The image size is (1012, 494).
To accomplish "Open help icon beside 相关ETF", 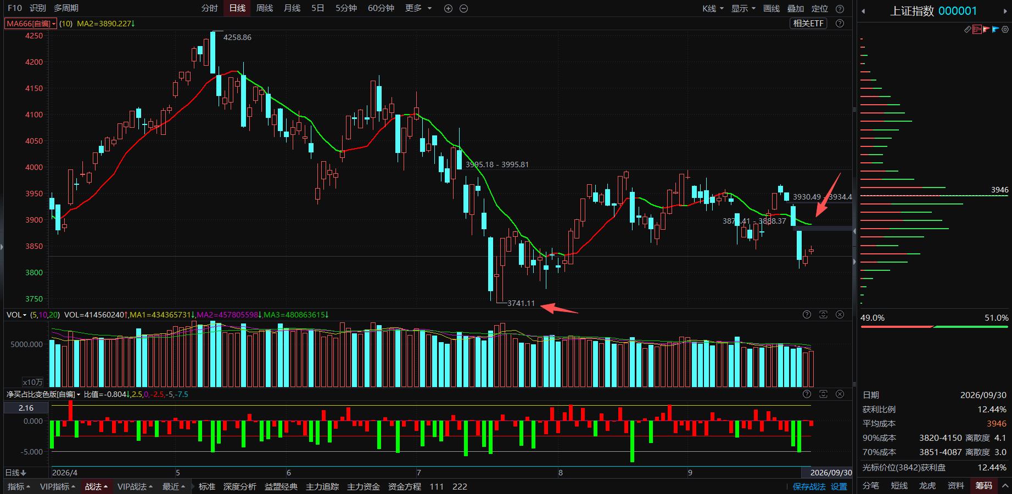I will 840,23.
